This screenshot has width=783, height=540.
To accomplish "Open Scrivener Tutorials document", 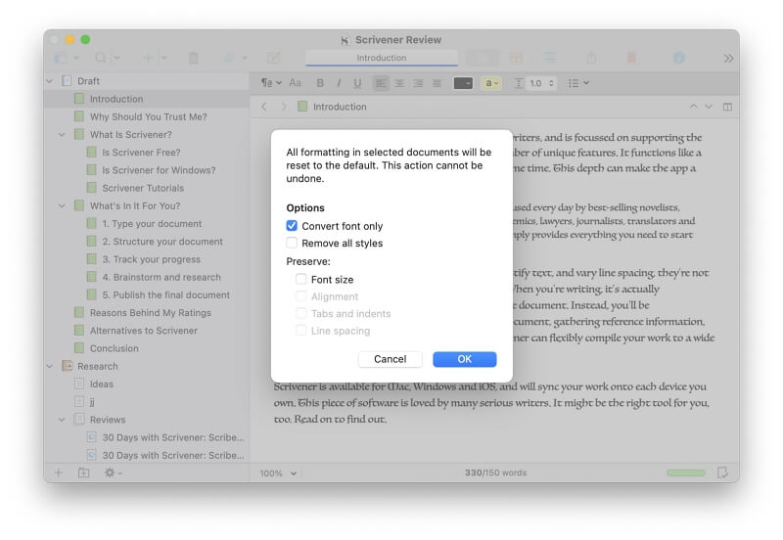I will [x=147, y=188].
